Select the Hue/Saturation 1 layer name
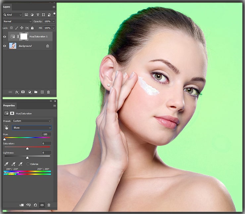 point(38,36)
